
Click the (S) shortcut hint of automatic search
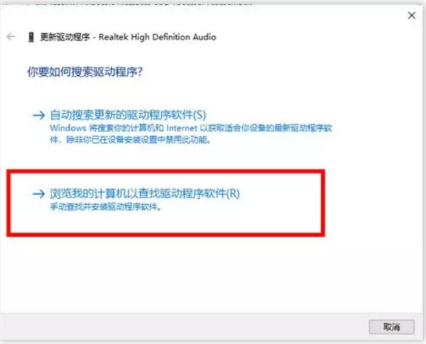[199, 115]
